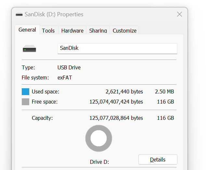
Task: Click the '125,074,407,424 bytes' free value
Action: 116,102
